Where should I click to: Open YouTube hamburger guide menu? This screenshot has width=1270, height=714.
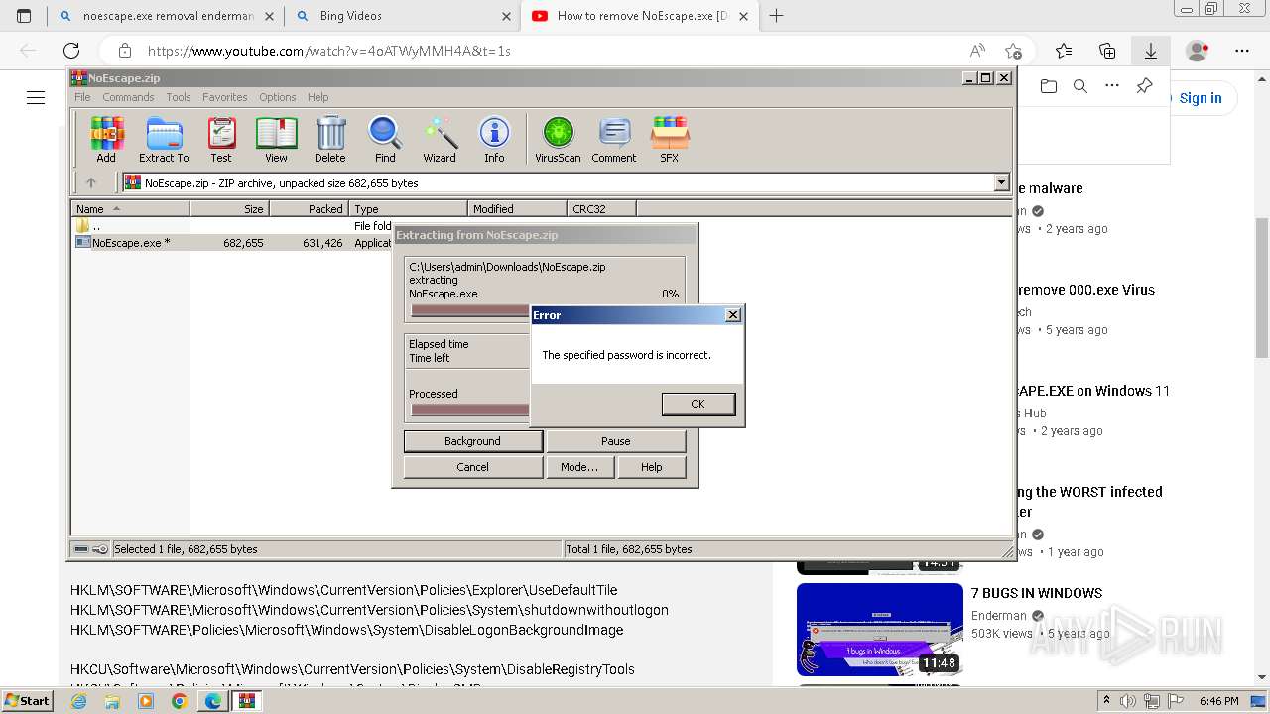pos(36,97)
